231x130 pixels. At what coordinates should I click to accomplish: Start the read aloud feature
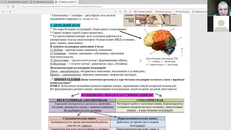(x=182, y=12)
